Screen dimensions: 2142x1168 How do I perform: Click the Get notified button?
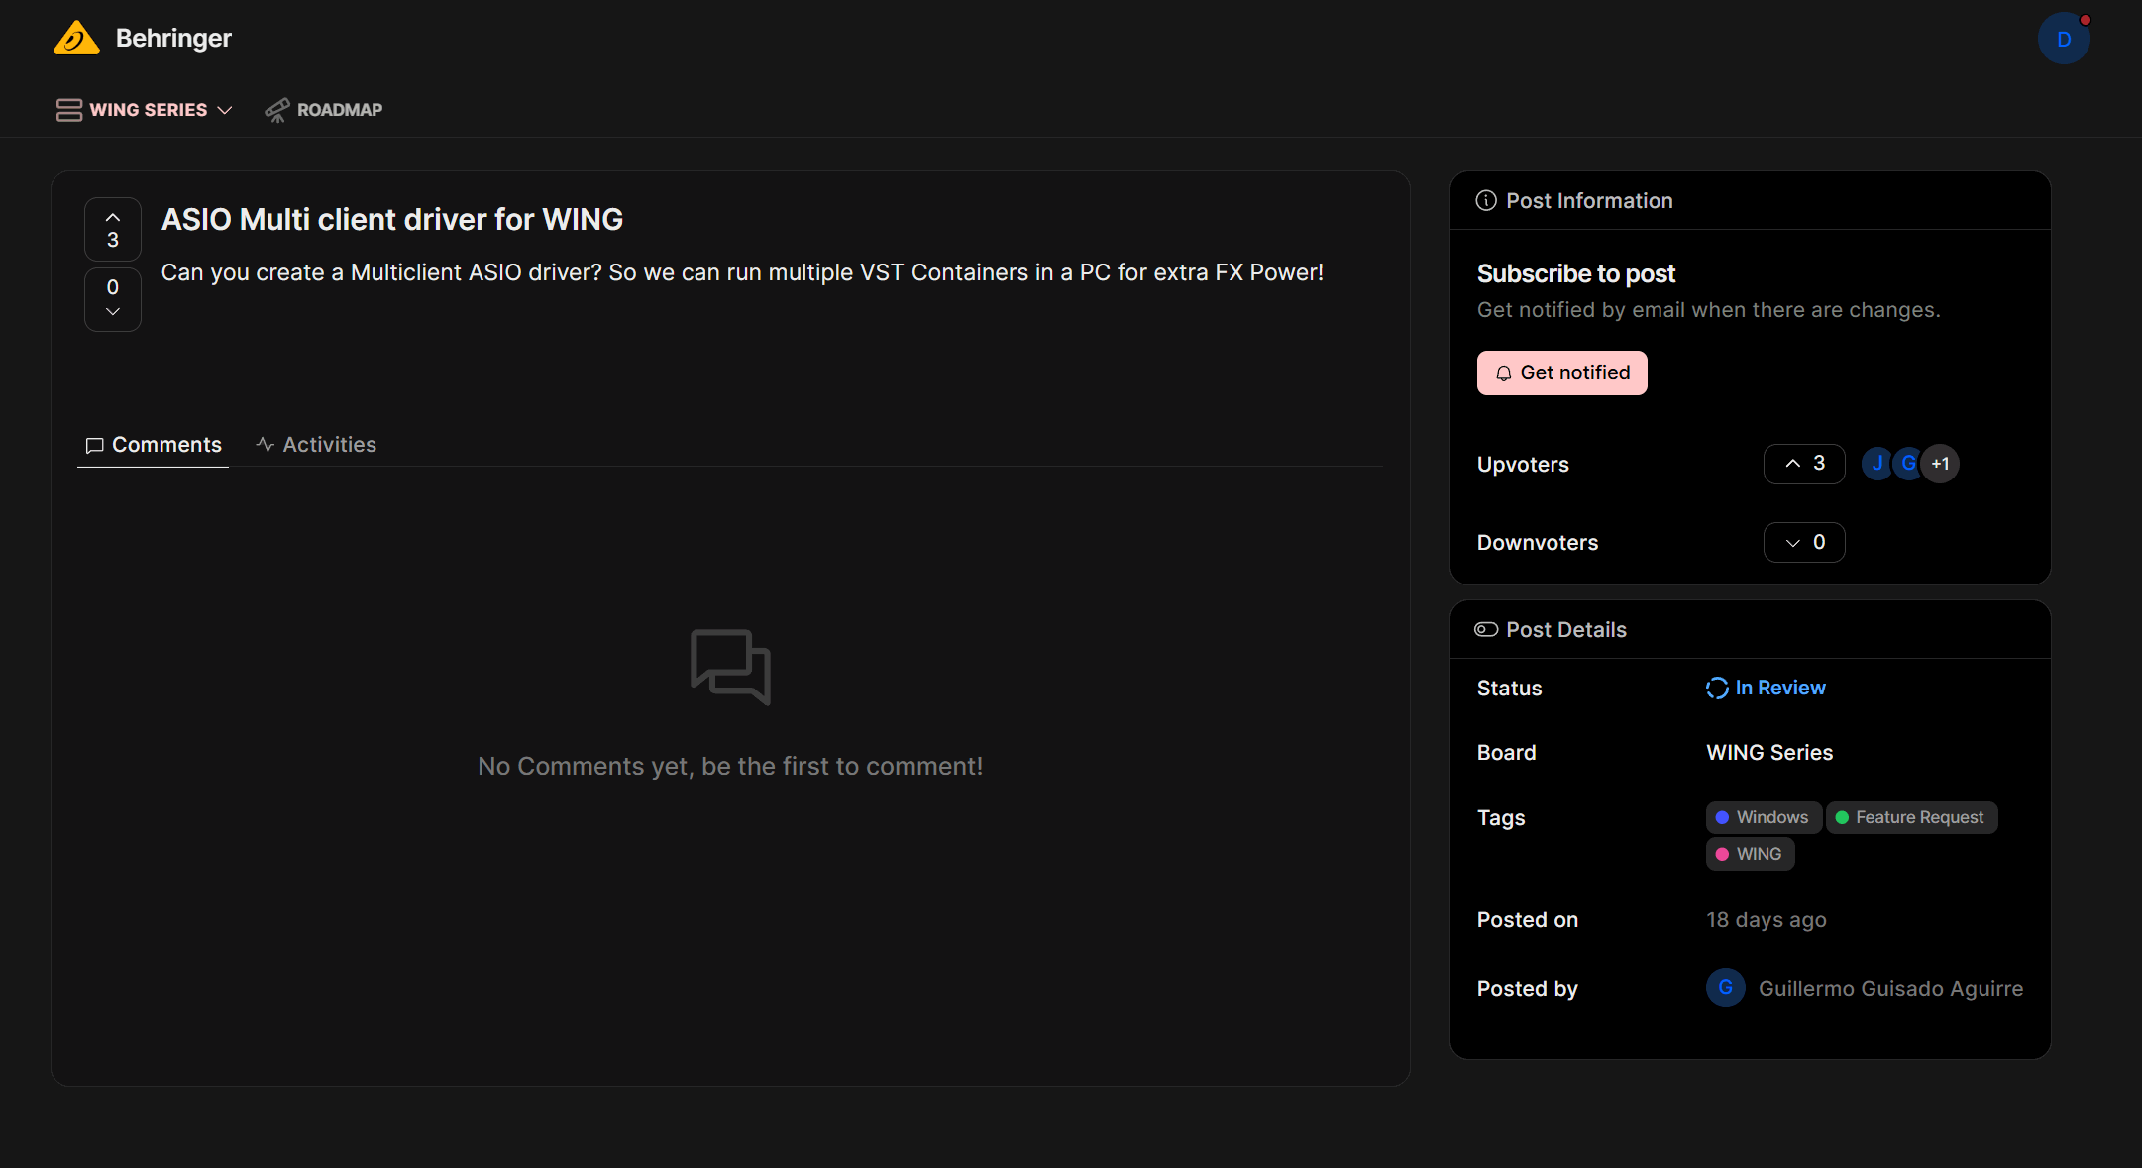point(1561,372)
